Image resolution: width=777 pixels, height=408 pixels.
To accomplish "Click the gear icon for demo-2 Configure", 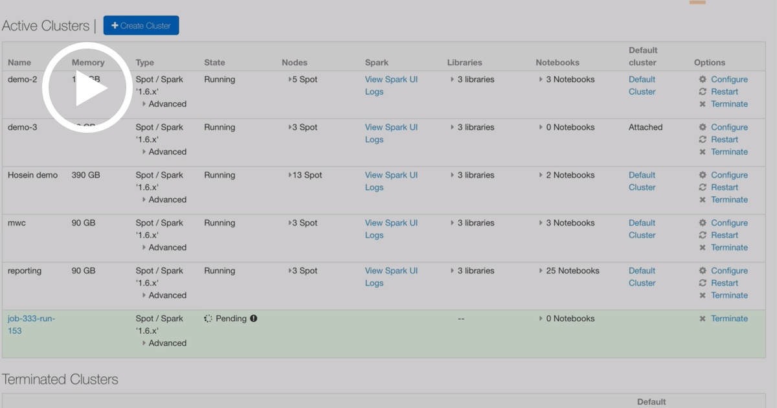I will tap(703, 80).
